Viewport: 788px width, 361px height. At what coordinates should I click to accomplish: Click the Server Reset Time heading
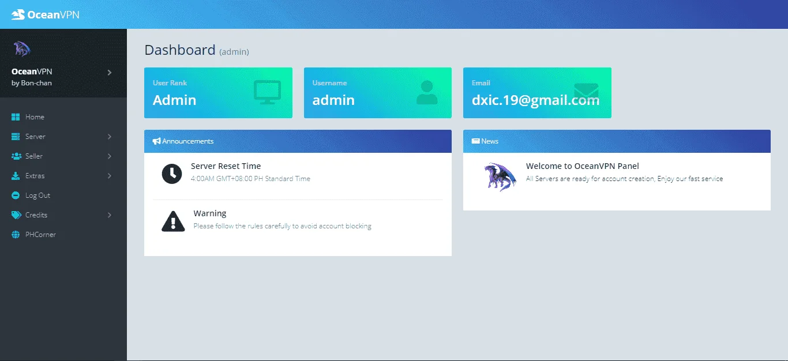pyautogui.click(x=226, y=166)
